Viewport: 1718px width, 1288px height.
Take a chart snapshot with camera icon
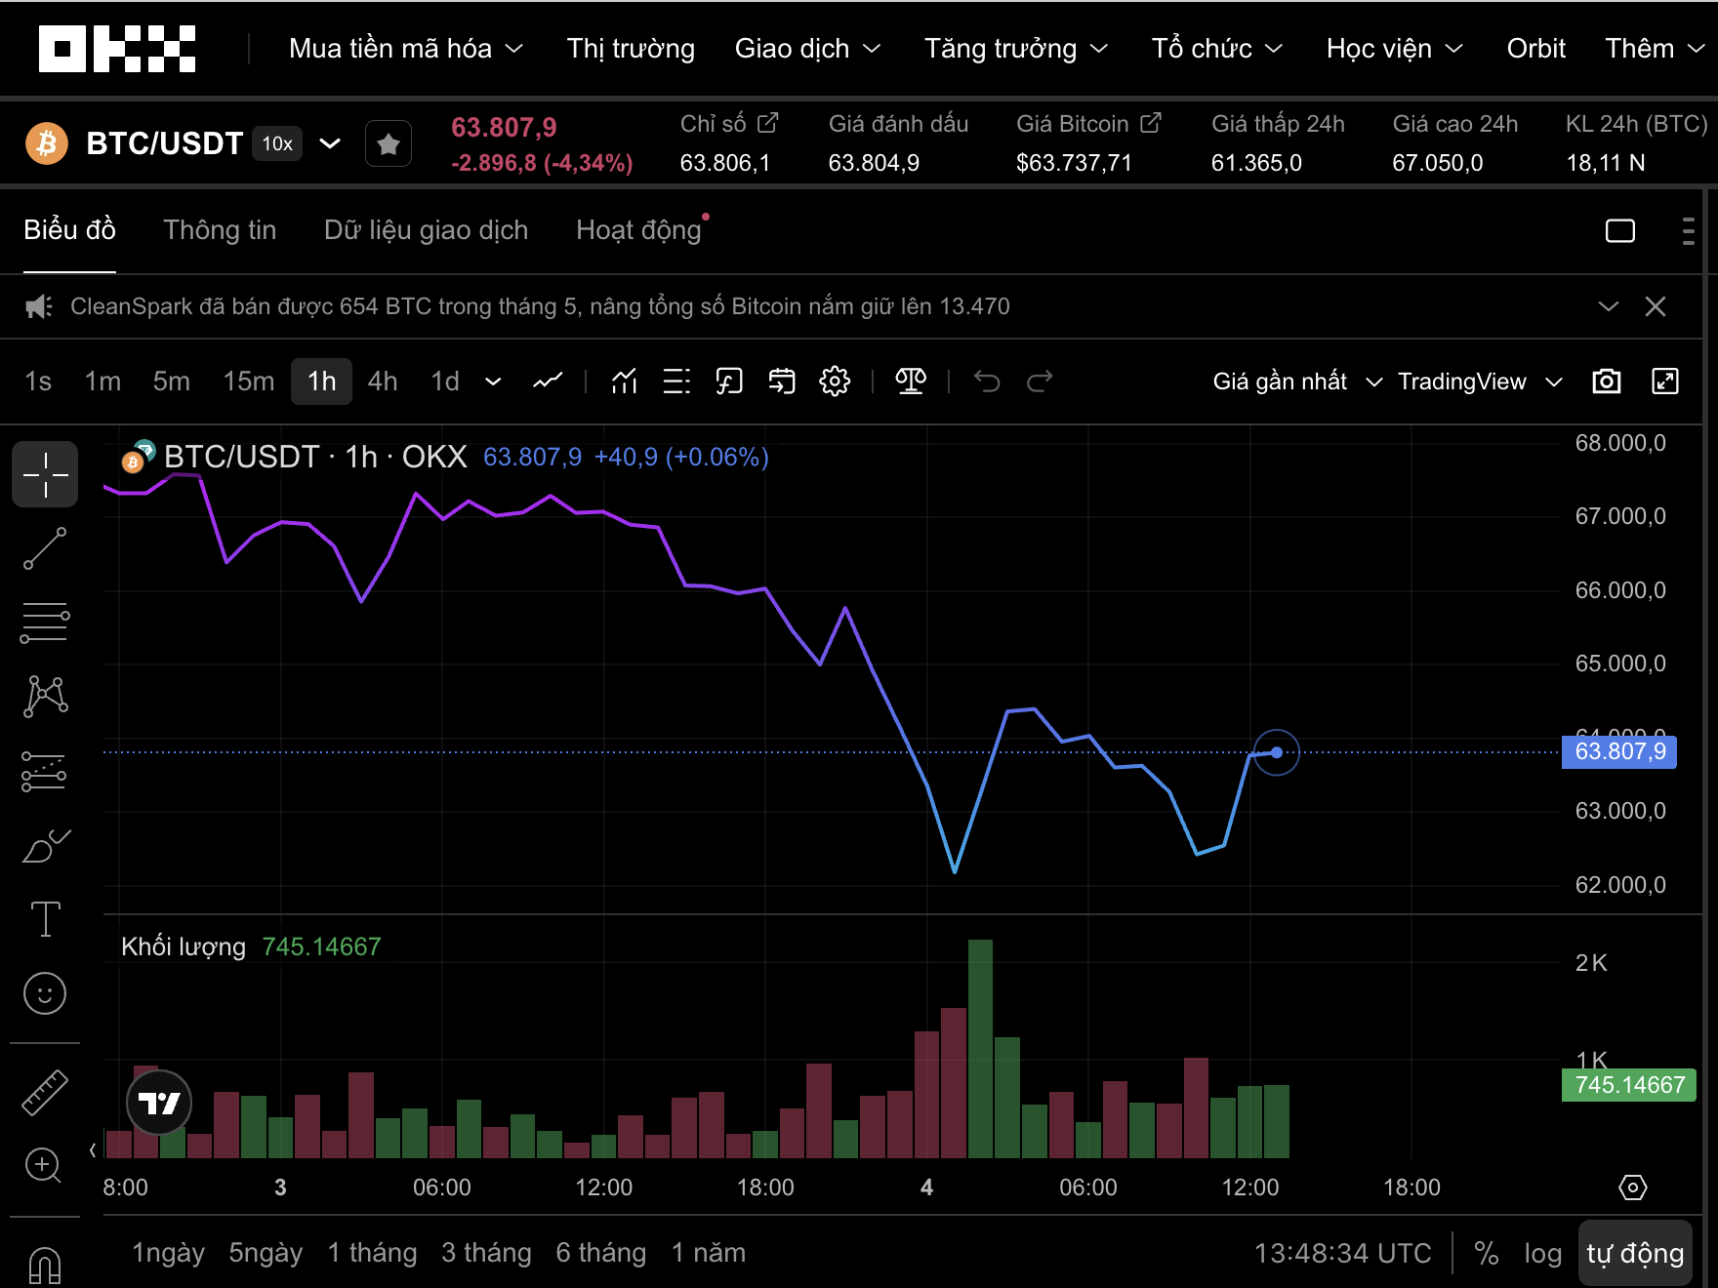[x=1607, y=382]
